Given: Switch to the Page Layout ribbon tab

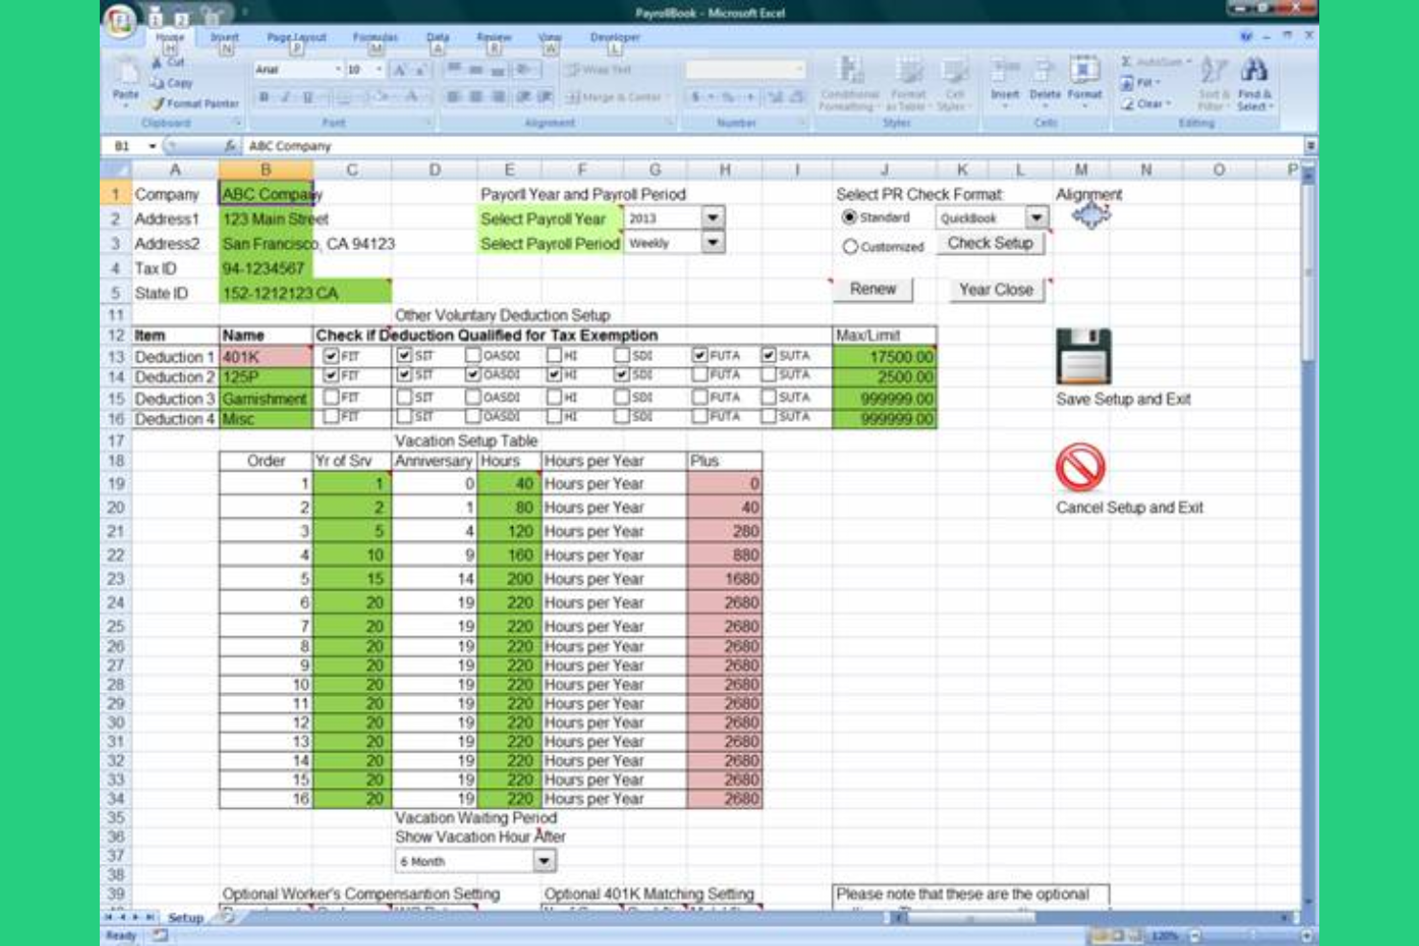Looking at the screenshot, I should 296,37.
